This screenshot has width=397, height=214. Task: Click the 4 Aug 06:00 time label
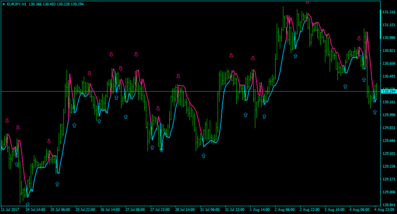(x=359, y=210)
